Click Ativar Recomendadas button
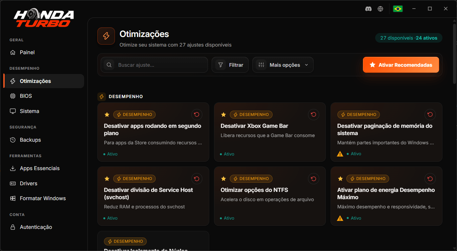This screenshot has width=457, height=251. click(x=401, y=65)
